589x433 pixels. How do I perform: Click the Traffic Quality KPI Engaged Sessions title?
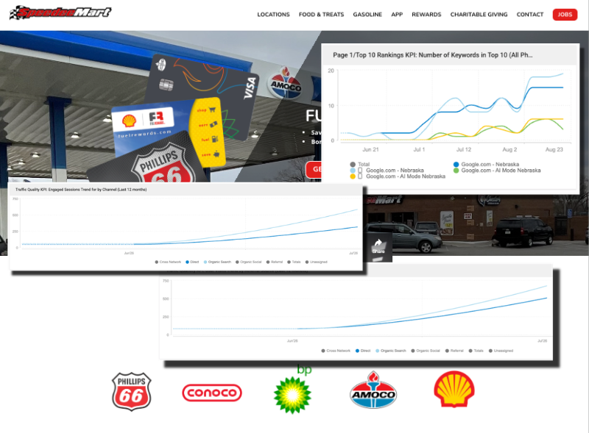[x=81, y=190]
